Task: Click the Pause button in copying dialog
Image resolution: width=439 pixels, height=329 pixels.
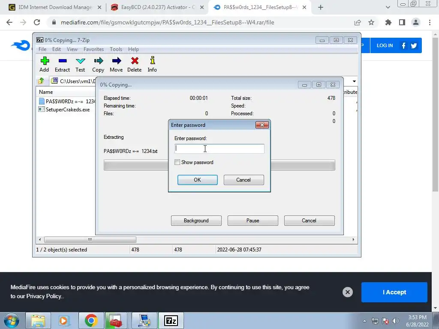Action: click(x=253, y=221)
